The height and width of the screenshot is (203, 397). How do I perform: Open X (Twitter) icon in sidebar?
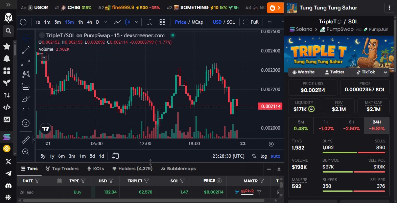[8, 162]
